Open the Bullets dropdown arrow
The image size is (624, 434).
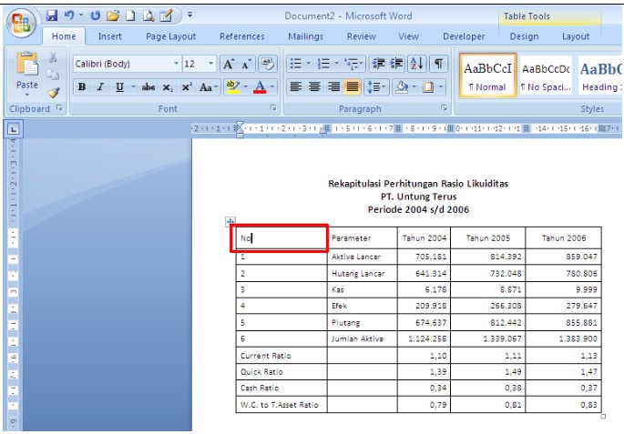coord(308,64)
